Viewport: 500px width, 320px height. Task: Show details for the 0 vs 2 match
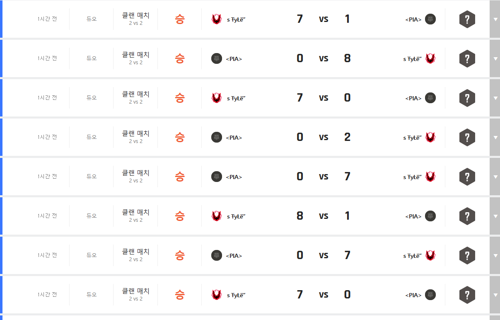point(495,137)
